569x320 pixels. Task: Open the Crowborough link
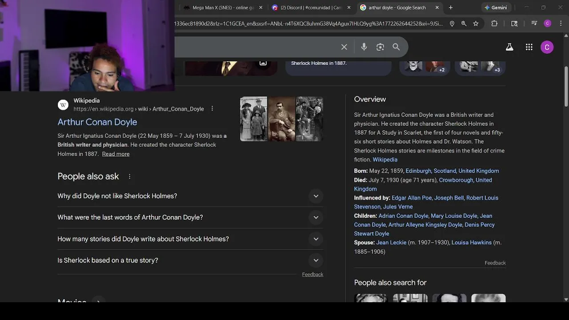pyautogui.click(x=456, y=180)
